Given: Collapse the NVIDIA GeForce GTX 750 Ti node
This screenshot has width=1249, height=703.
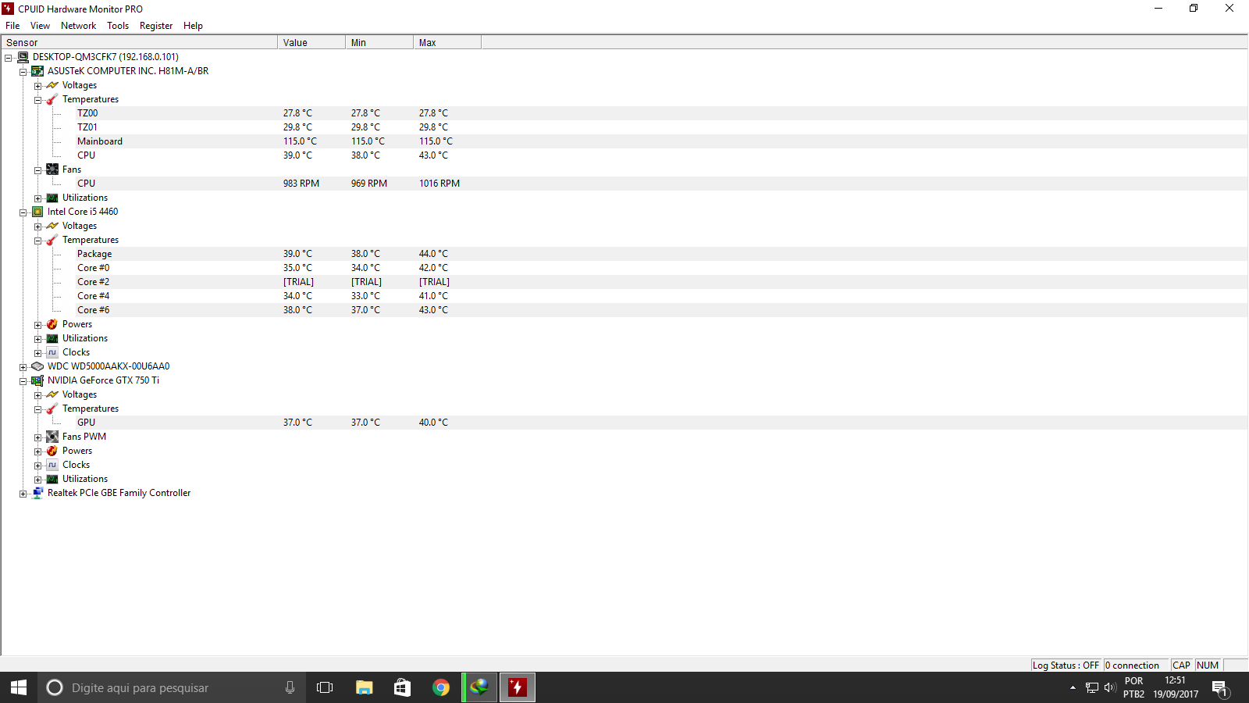Looking at the screenshot, I should (x=23, y=381).
